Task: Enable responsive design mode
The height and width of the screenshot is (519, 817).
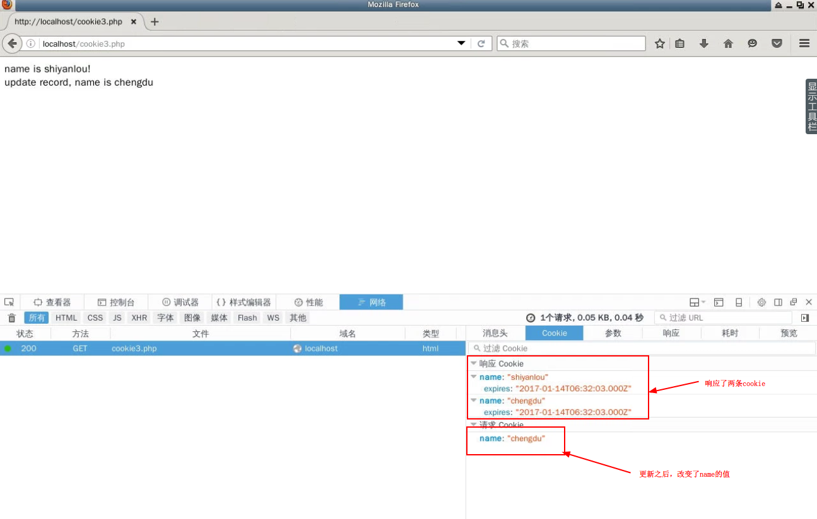Action: [x=739, y=302]
